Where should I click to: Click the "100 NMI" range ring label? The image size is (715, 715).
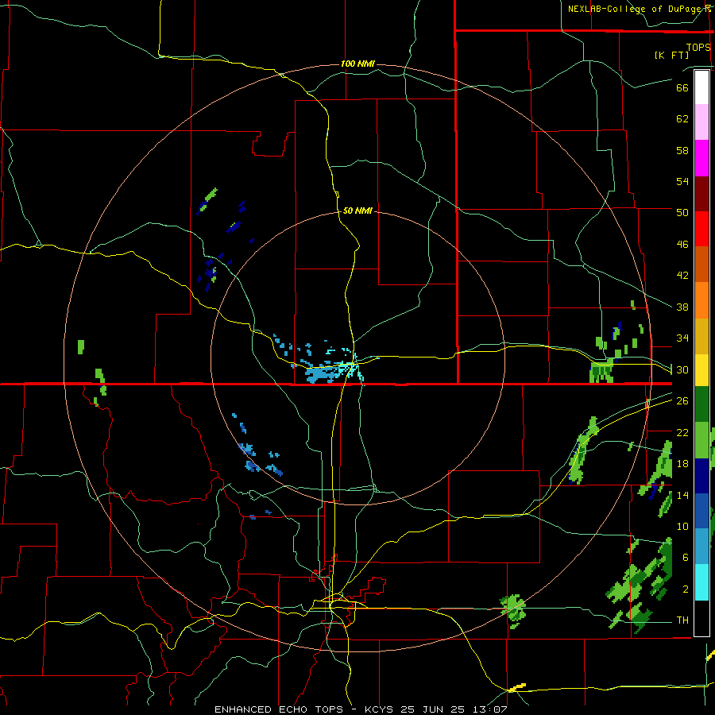[357, 64]
